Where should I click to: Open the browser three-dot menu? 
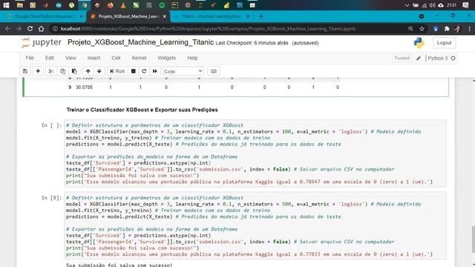pyautogui.click(x=470, y=29)
